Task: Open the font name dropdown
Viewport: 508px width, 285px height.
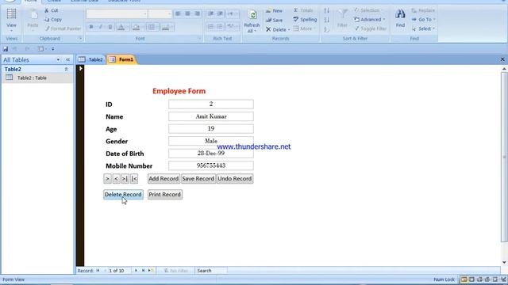Action: [x=144, y=14]
